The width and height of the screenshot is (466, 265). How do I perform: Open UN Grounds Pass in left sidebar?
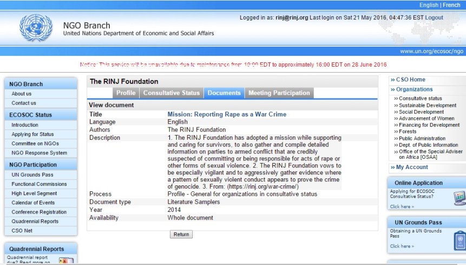click(x=33, y=175)
